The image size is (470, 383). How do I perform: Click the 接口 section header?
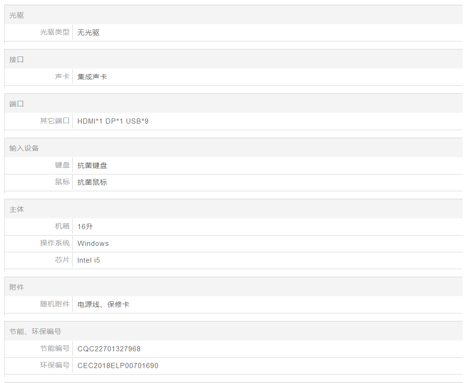(x=17, y=60)
